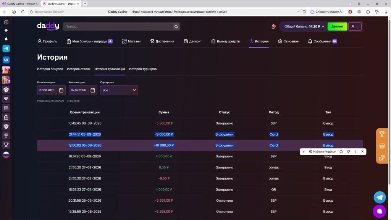Screen dimensions: 391x220
Task: Open the Профиль menu item
Action: point(47,41)
